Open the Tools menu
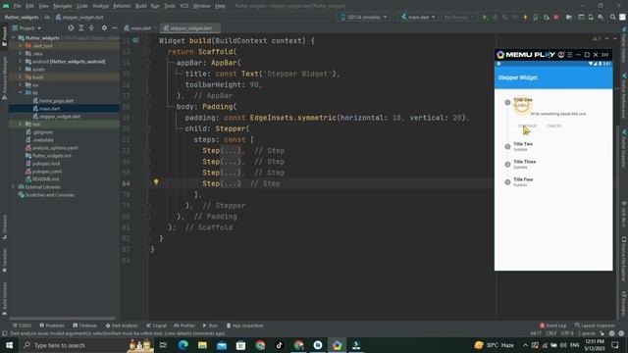The width and height of the screenshot is (628, 353). pyautogui.click(x=170, y=6)
